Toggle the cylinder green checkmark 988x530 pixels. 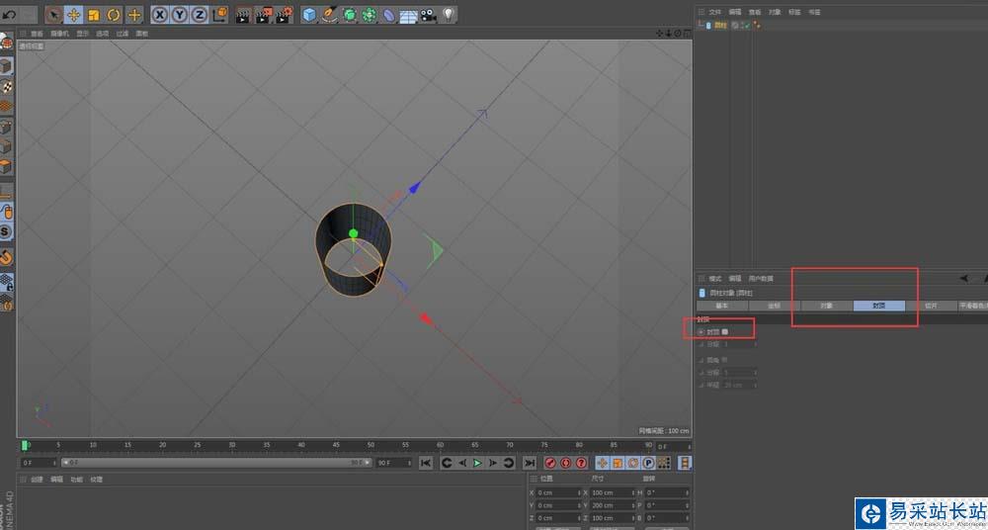[x=745, y=26]
